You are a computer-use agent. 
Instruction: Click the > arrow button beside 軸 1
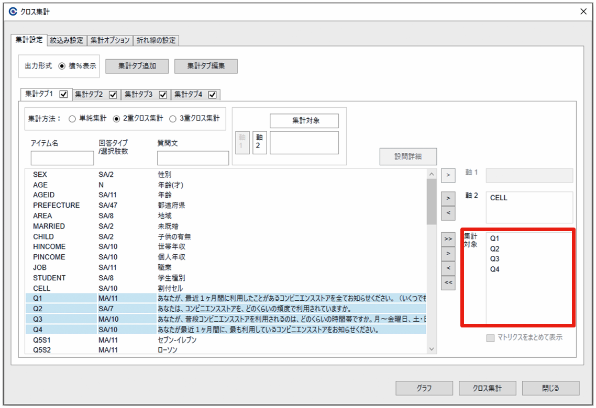[x=448, y=175]
